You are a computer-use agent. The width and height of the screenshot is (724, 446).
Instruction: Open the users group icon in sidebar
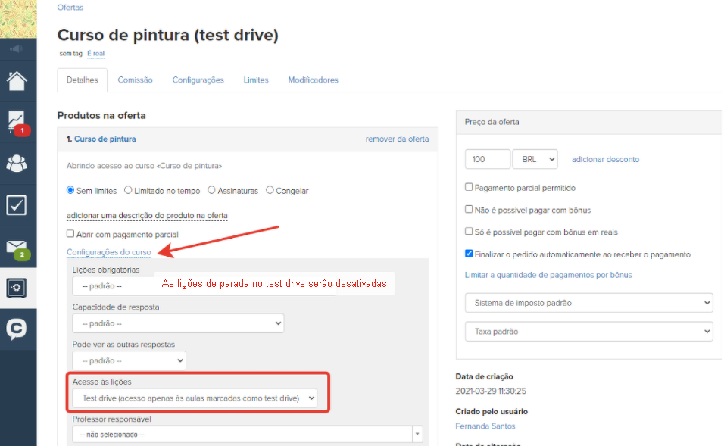click(x=17, y=163)
